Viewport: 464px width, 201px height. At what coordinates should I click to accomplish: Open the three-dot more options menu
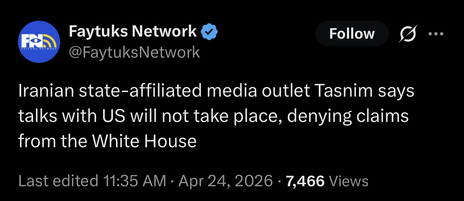[x=436, y=34]
